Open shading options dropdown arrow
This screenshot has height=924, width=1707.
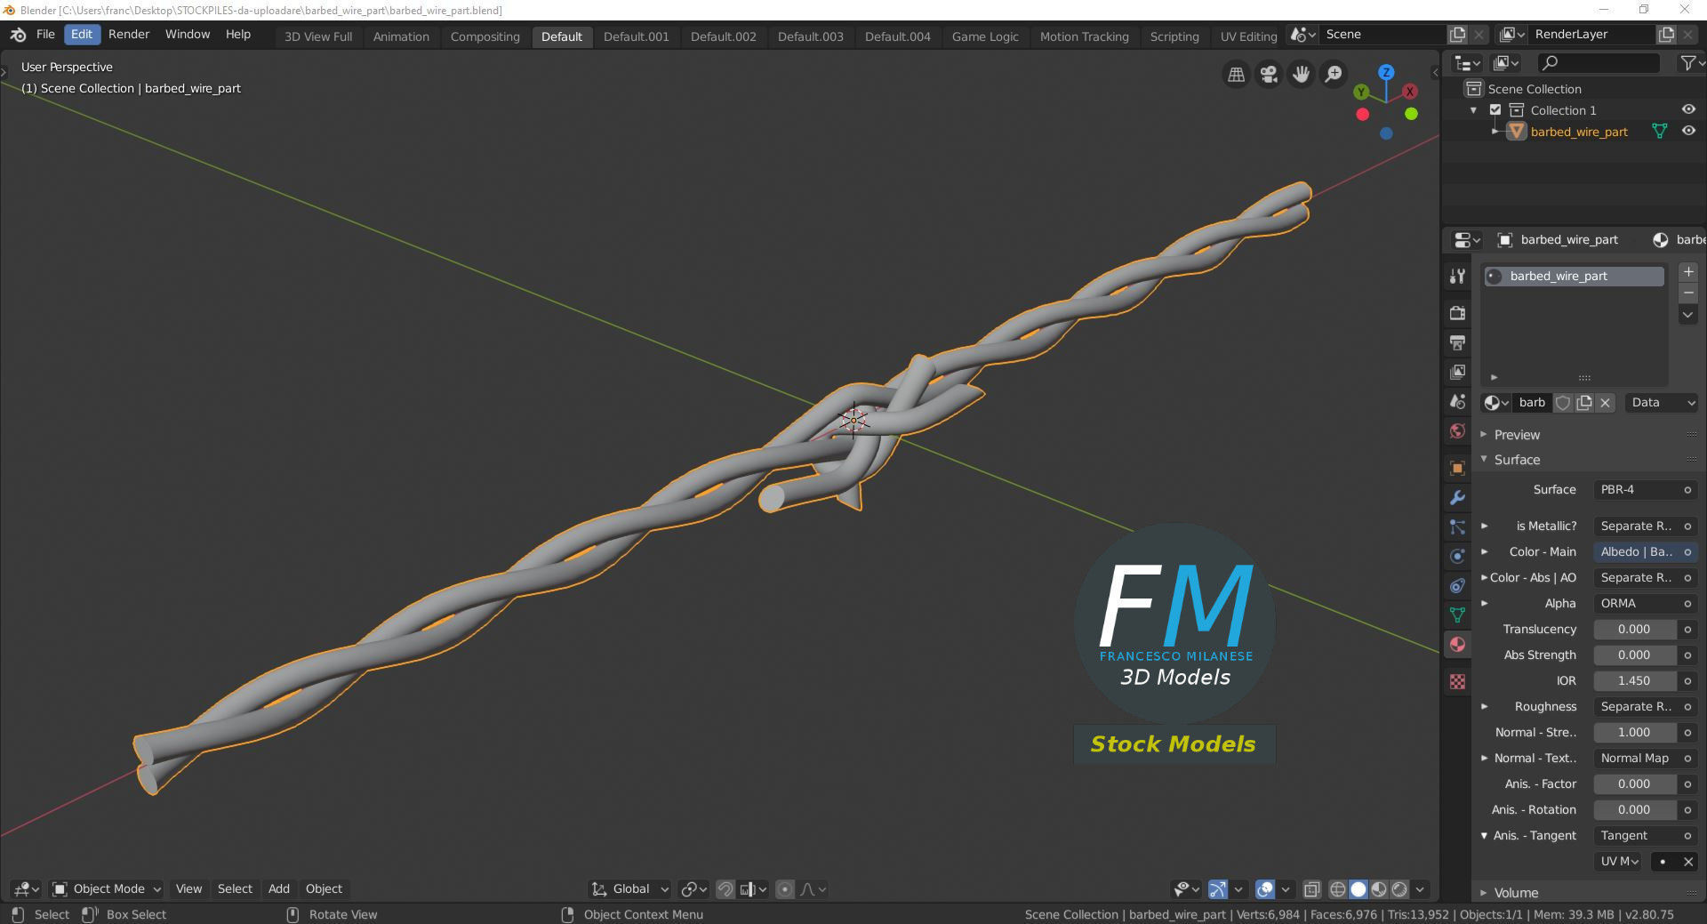(x=1420, y=889)
